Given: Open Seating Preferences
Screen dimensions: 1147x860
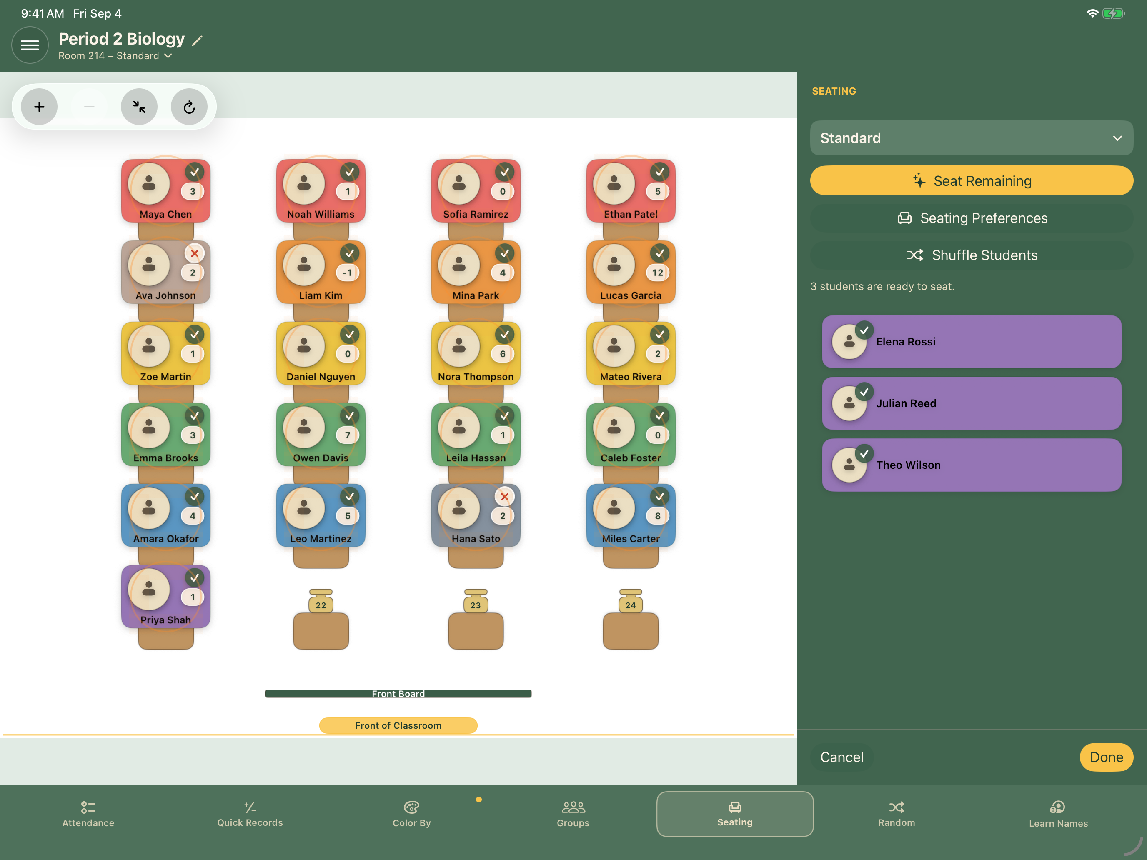Looking at the screenshot, I should [971, 218].
